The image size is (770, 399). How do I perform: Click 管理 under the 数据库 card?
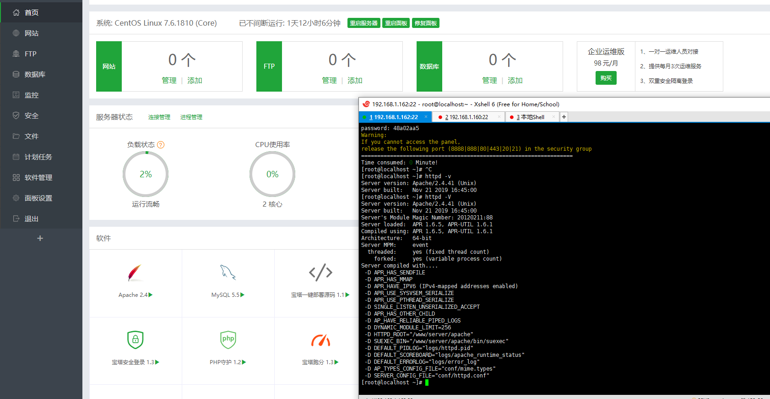pos(489,81)
